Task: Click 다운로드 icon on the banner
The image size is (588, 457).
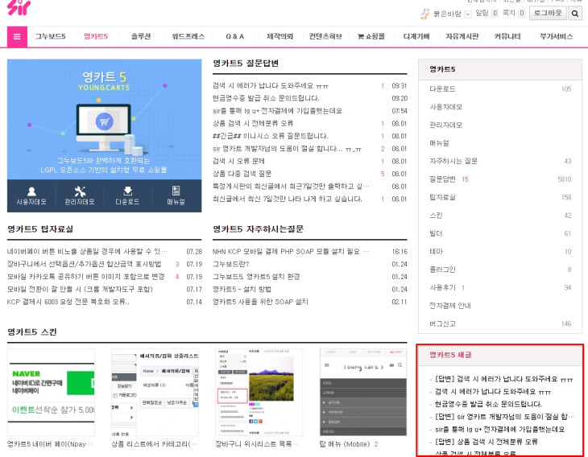Action: click(127, 196)
